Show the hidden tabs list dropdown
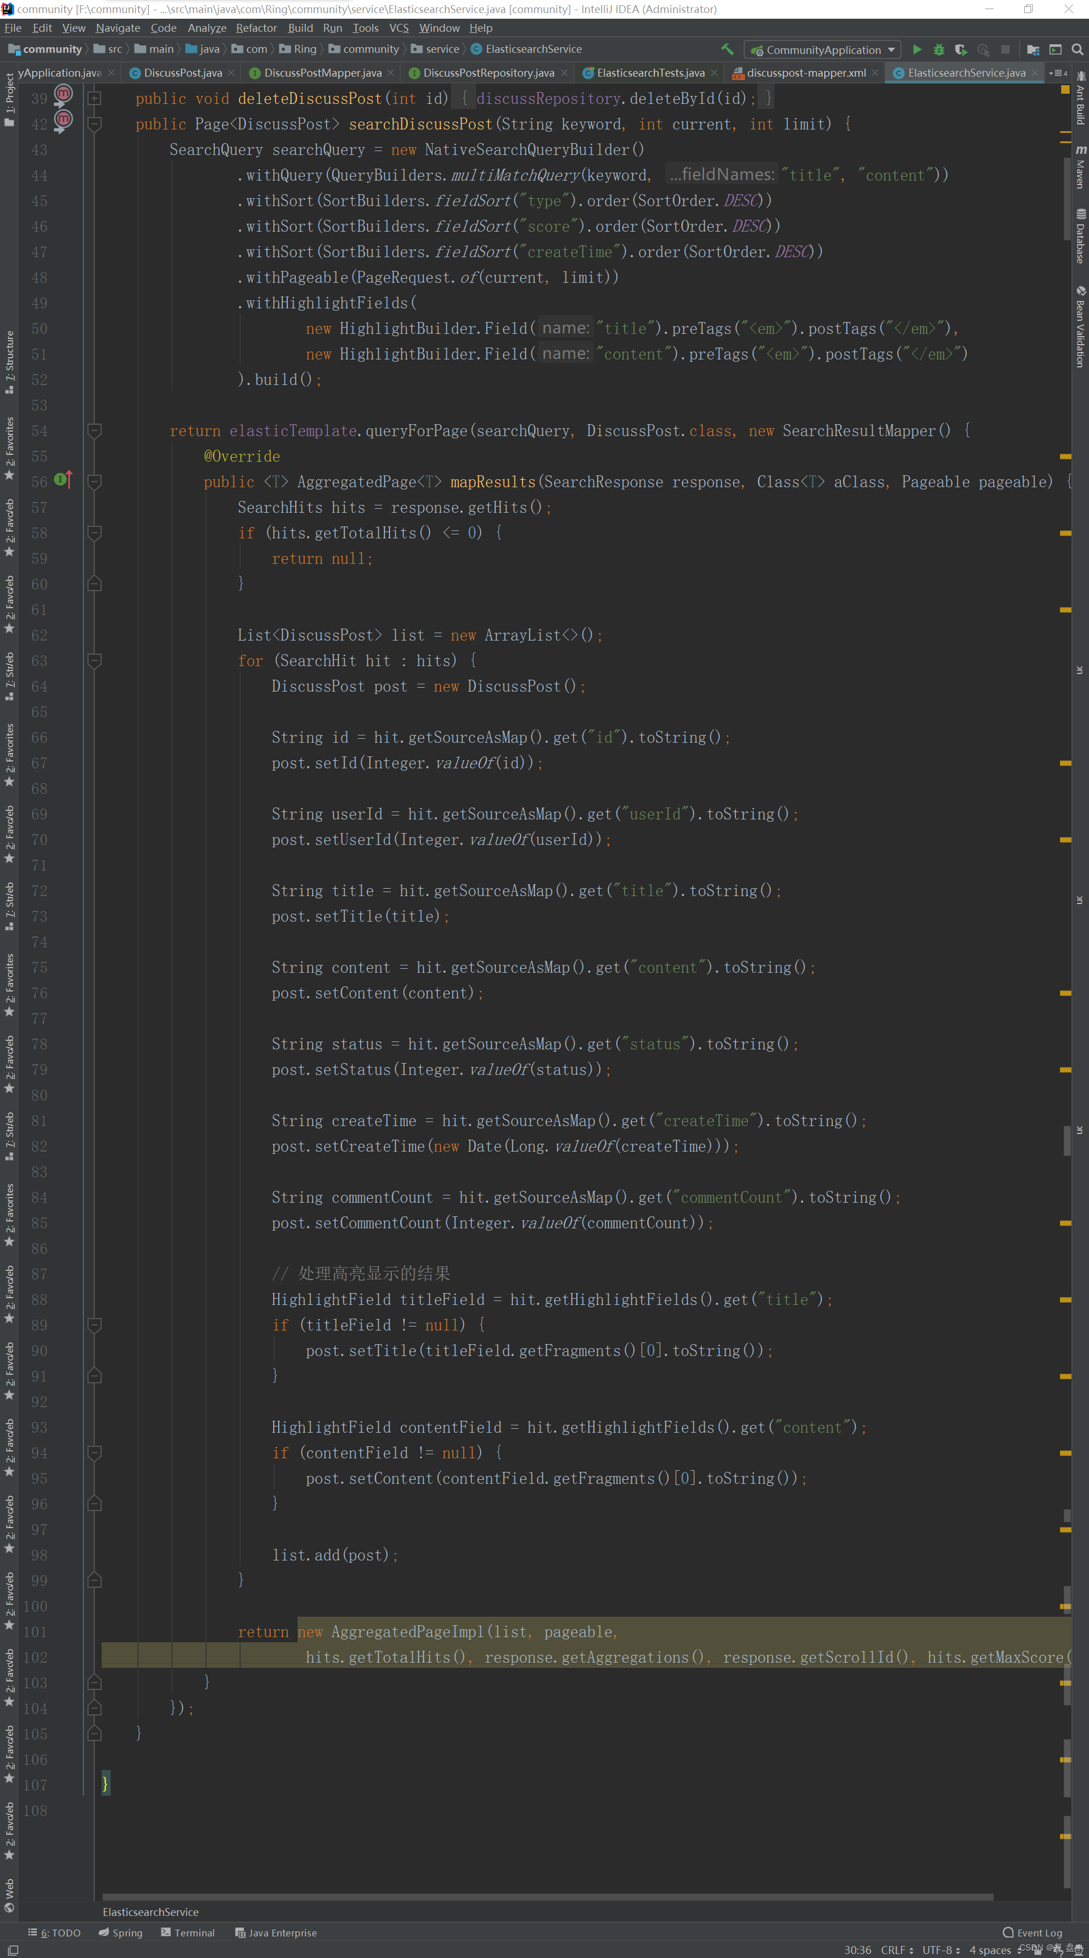Screen dimensions: 1089x1958 click(x=1058, y=73)
